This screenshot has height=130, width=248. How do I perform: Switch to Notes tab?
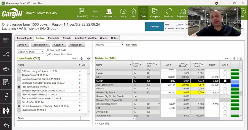point(114,38)
